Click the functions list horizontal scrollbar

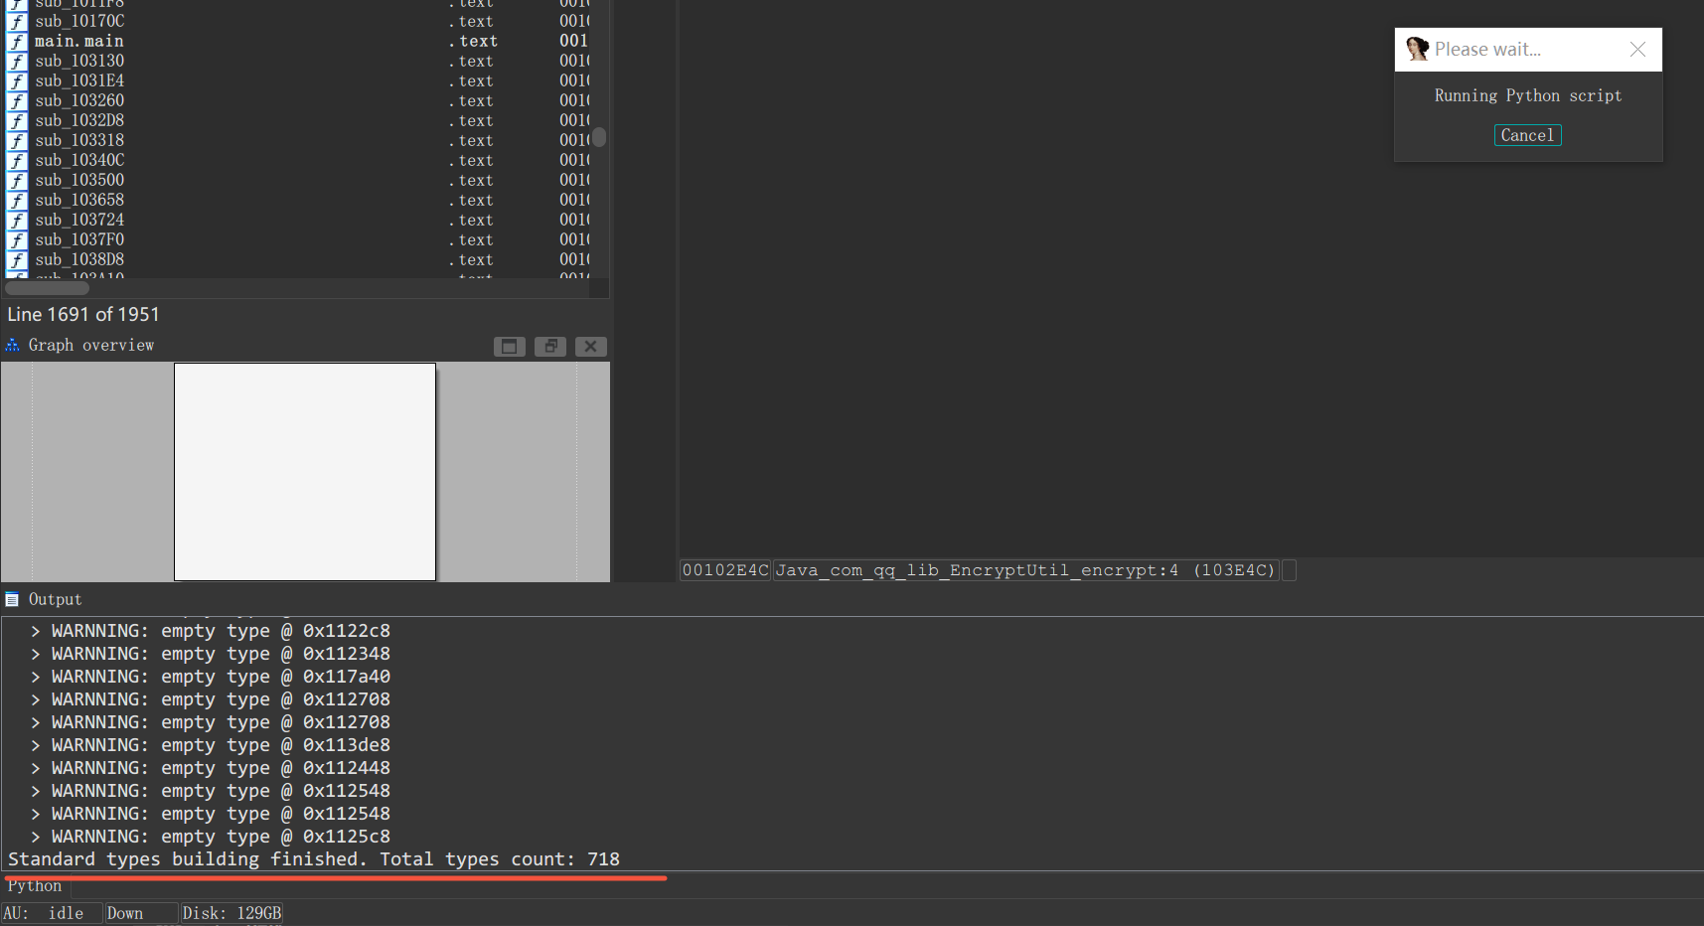pyautogui.click(x=48, y=288)
